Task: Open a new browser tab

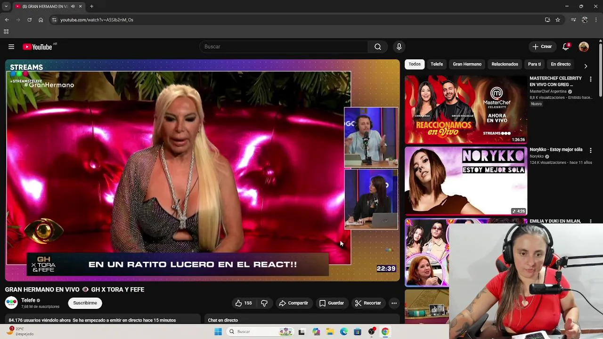Action: pyautogui.click(x=91, y=7)
